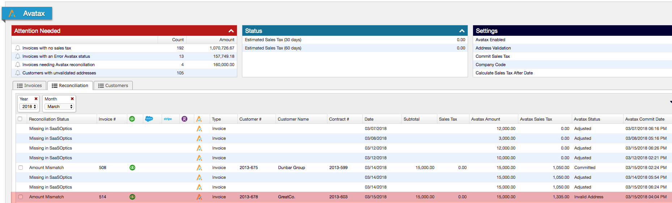The image size is (672, 203).
Task: Click Calculate Sales Tax After Date setting
Action: (x=572, y=73)
